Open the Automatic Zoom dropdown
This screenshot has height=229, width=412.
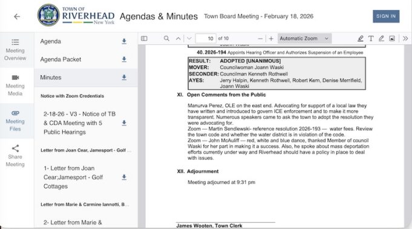304,38
